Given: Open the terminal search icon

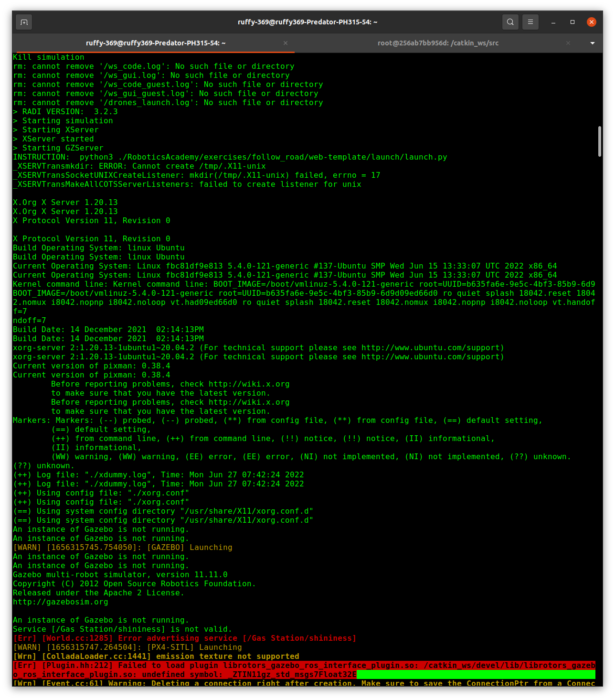Looking at the screenshot, I should coord(510,22).
